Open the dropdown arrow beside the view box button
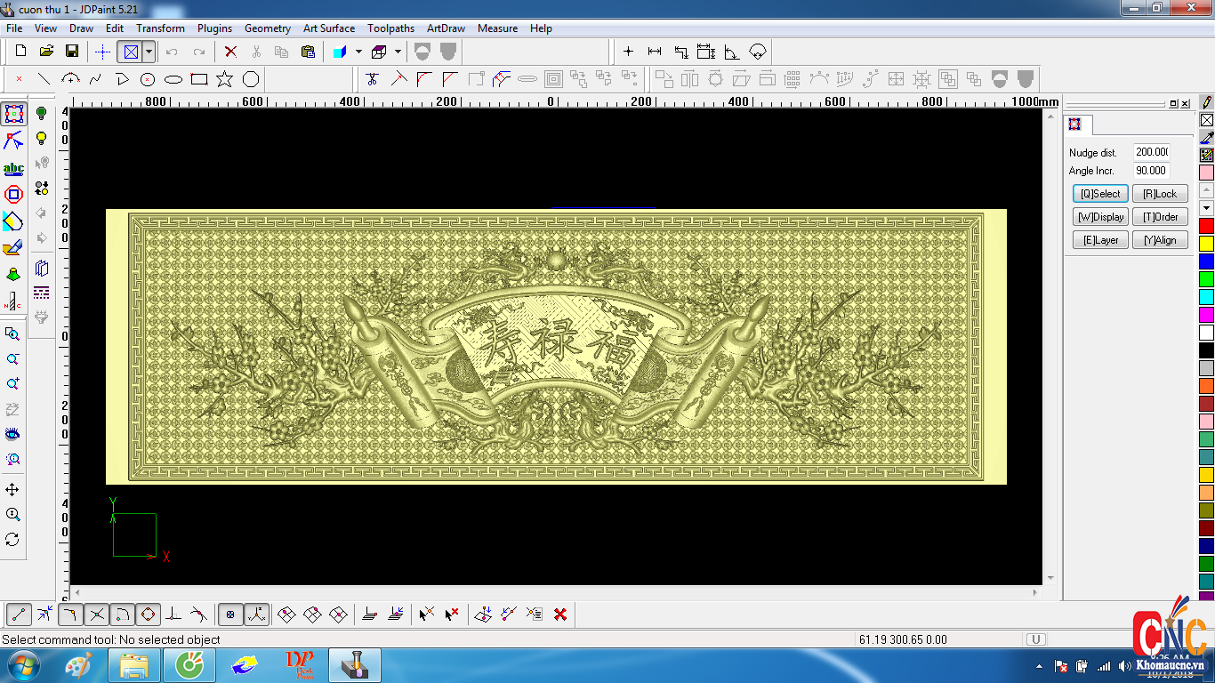 pos(149,52)
